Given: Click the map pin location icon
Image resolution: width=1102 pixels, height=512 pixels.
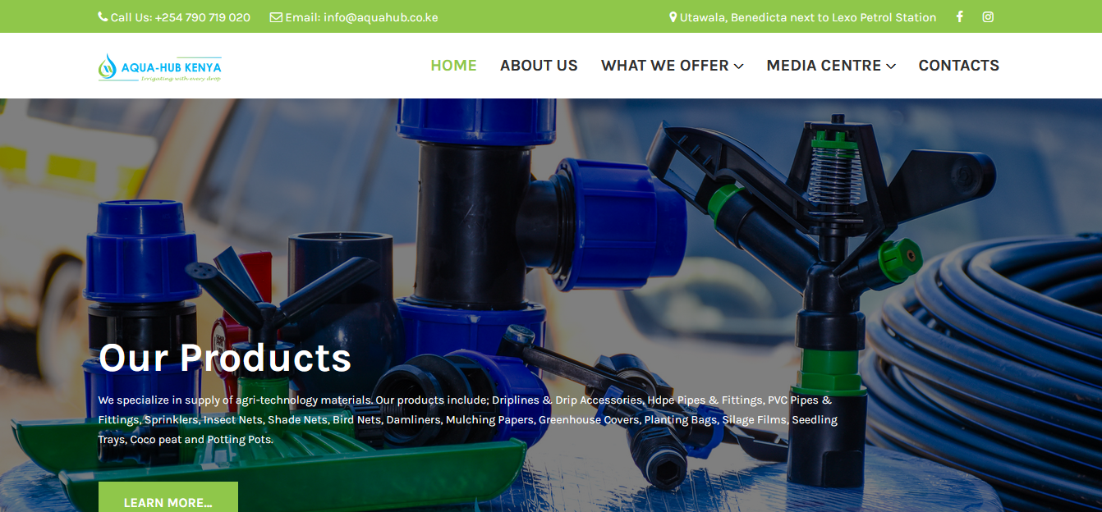Looking at the screenshot, I should pyautogui.click(x=673, y=17).
